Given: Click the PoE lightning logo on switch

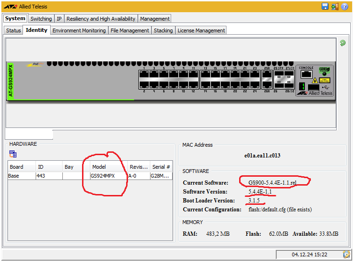Looking at the screenshot, I should (35, 65).
